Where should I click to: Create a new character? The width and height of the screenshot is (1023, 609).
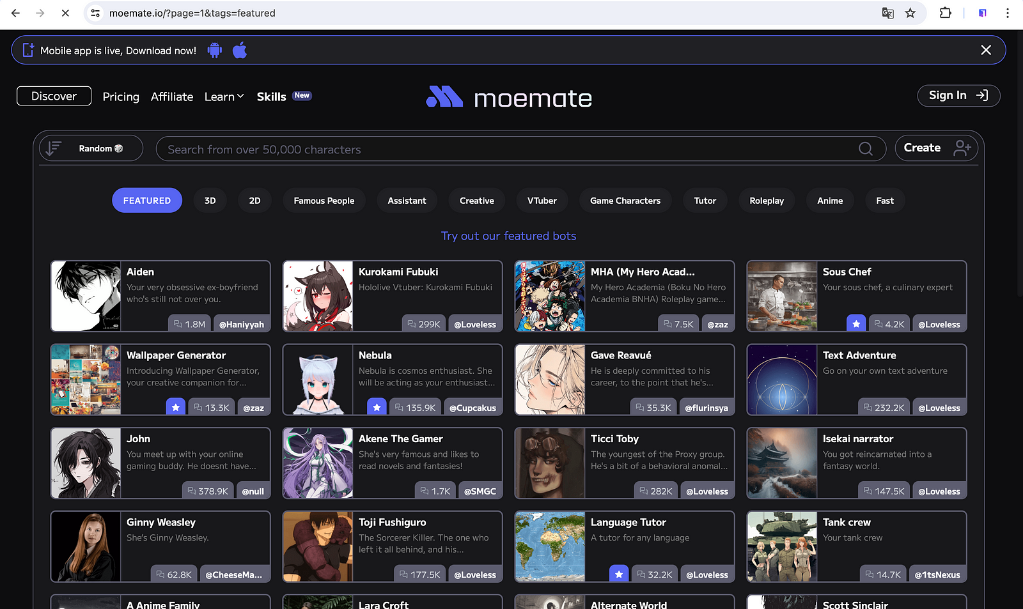point(937,148)
